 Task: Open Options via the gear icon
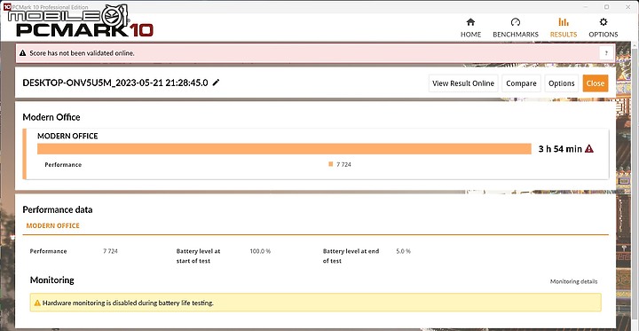tap(603, 22)
